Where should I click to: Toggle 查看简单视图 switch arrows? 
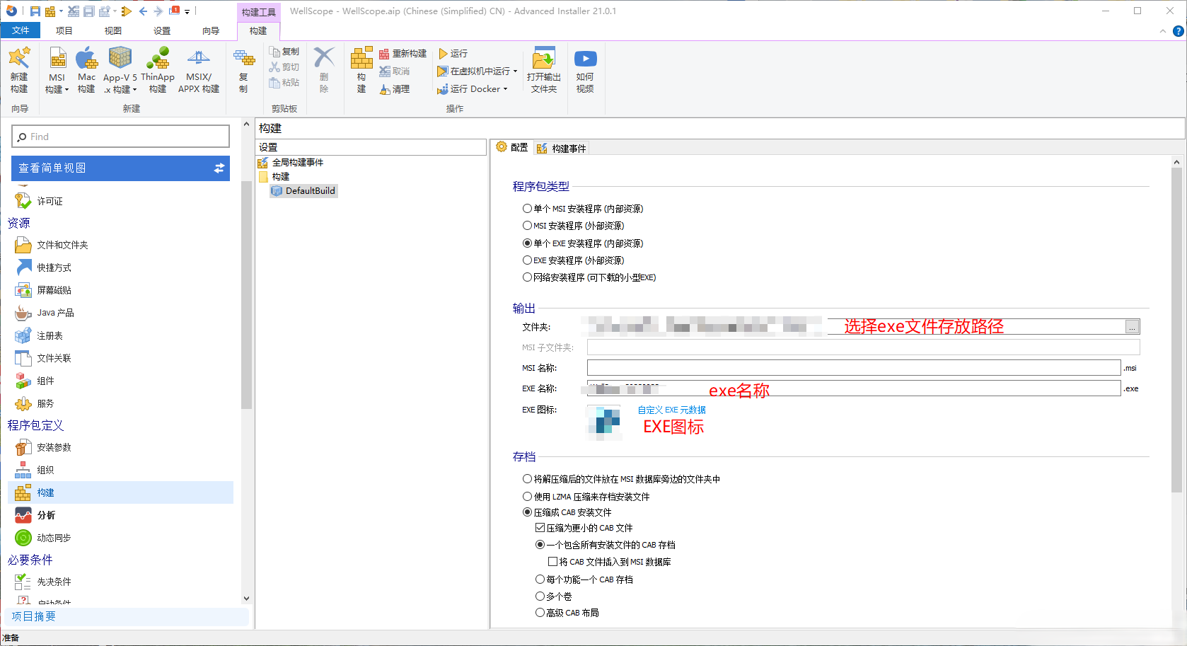click(x=219, y=168)
